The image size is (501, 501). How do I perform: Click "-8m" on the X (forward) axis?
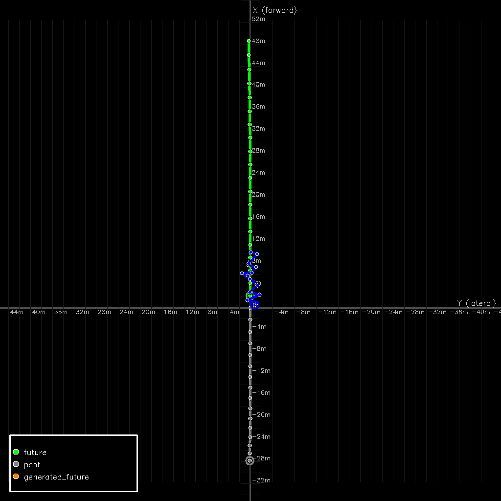[x=259, y=348]
